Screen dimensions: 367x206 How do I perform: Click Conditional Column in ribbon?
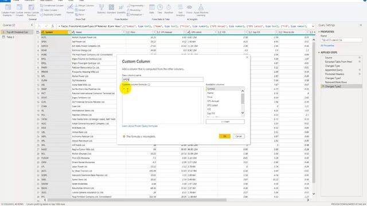pos(52,6)
